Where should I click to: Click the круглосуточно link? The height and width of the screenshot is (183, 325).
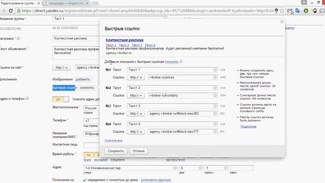(175, 160)
